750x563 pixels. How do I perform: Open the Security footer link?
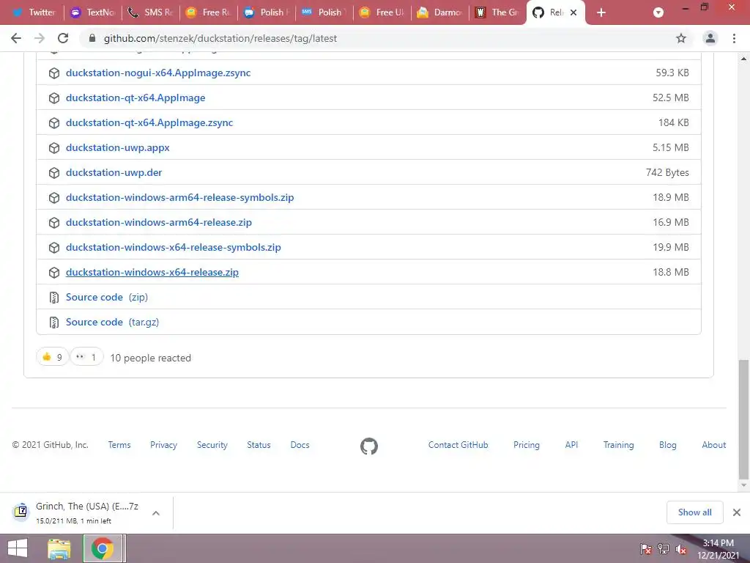coord(212,445)
